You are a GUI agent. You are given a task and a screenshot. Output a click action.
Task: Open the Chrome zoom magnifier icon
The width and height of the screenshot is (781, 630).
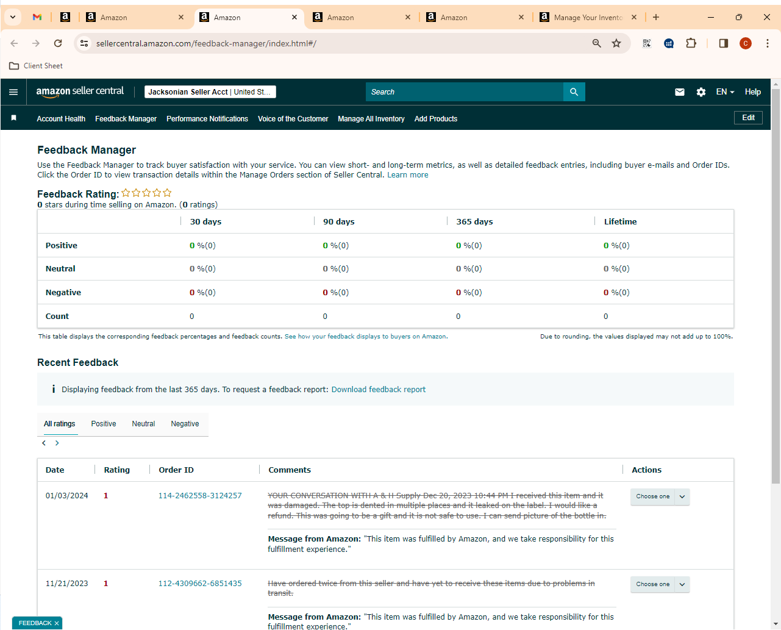click(x=597, y=43)
